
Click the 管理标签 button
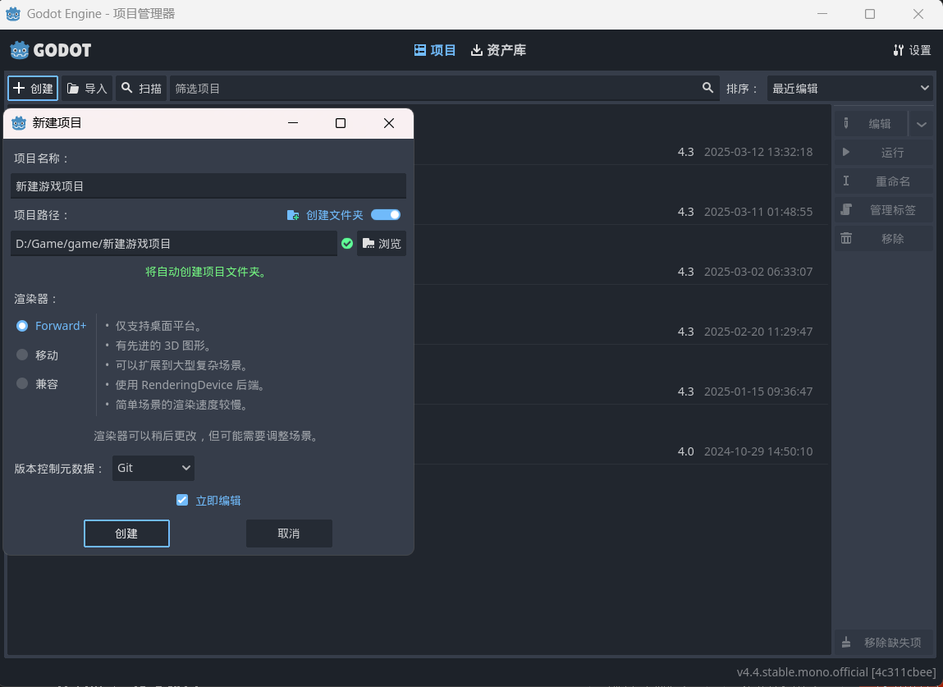[x=883, y=210]
